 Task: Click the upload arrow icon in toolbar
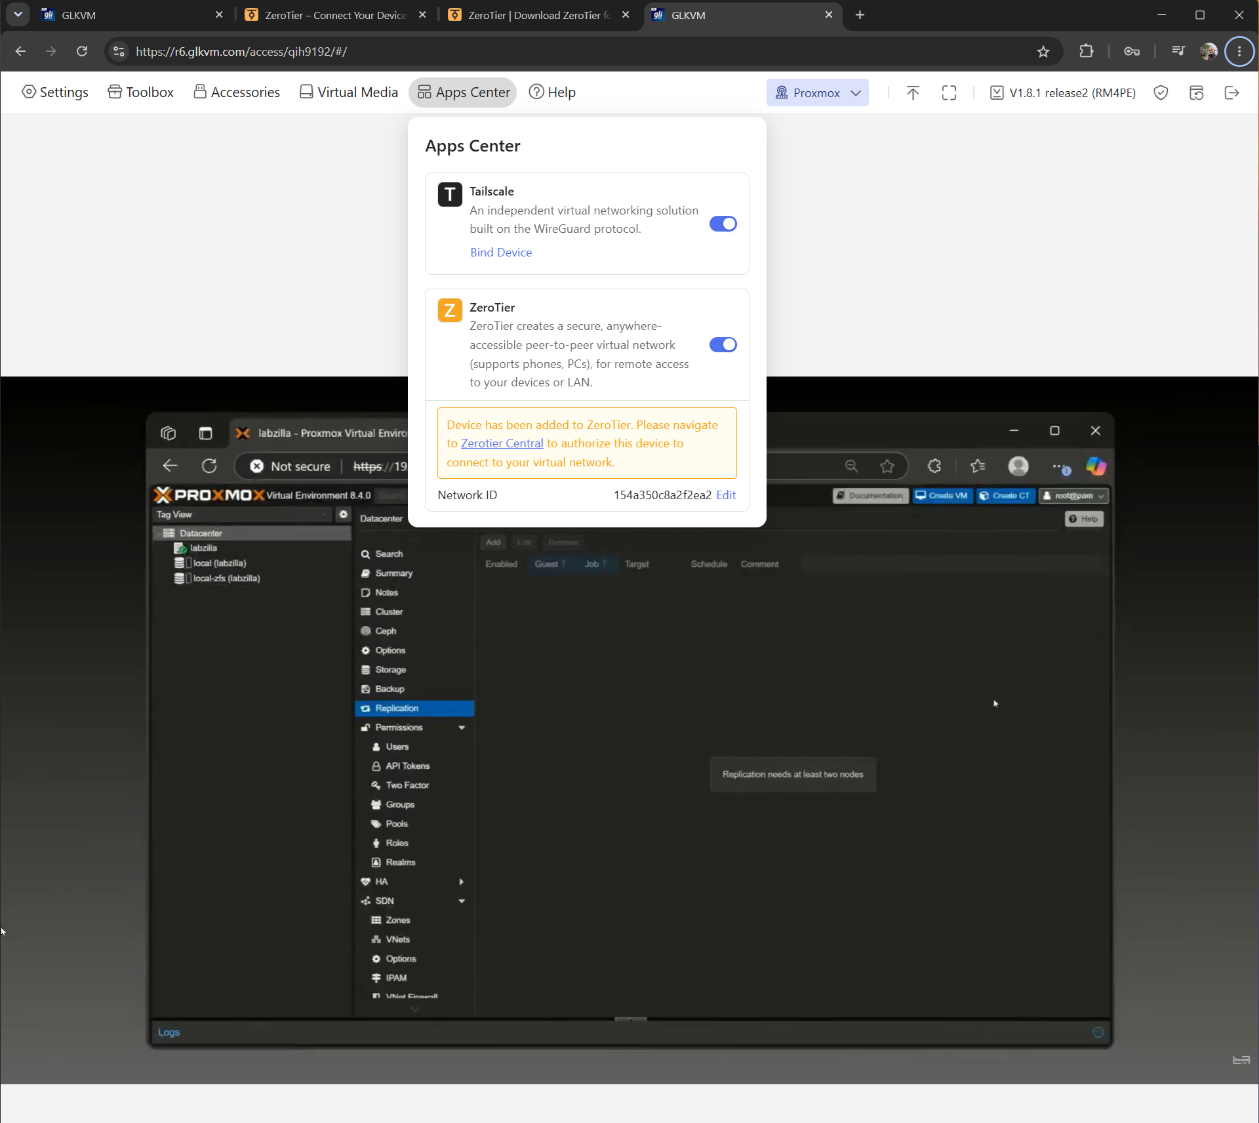pos(913,92)
